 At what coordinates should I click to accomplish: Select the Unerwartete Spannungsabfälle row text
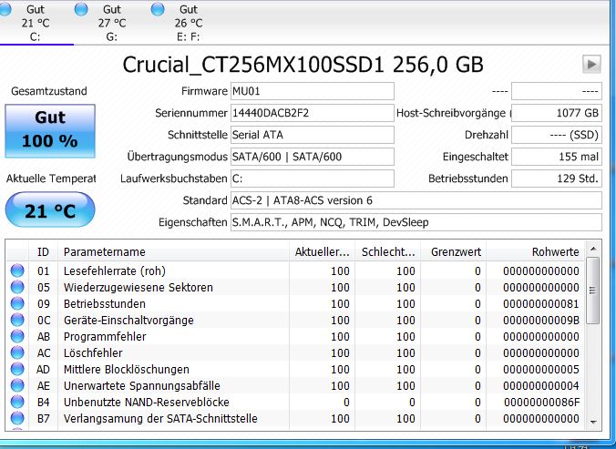(x=142, y=386)
